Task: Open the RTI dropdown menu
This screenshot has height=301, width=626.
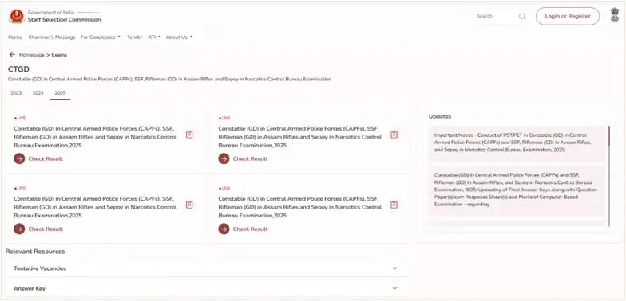Action: point(154,37)
